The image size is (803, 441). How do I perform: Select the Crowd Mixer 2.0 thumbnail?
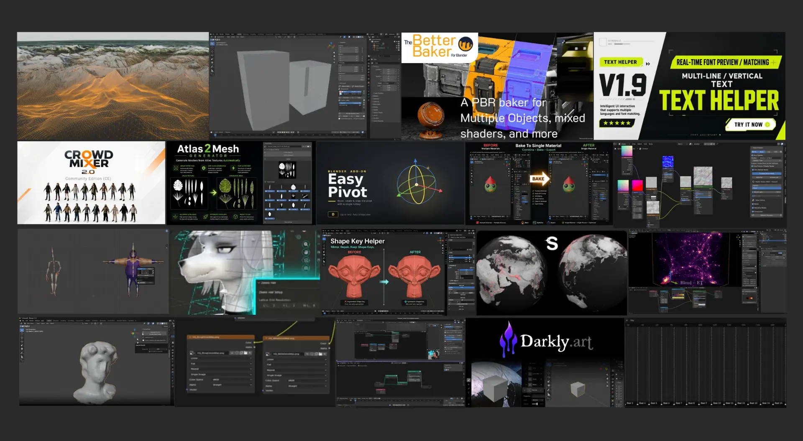(91, 183)
